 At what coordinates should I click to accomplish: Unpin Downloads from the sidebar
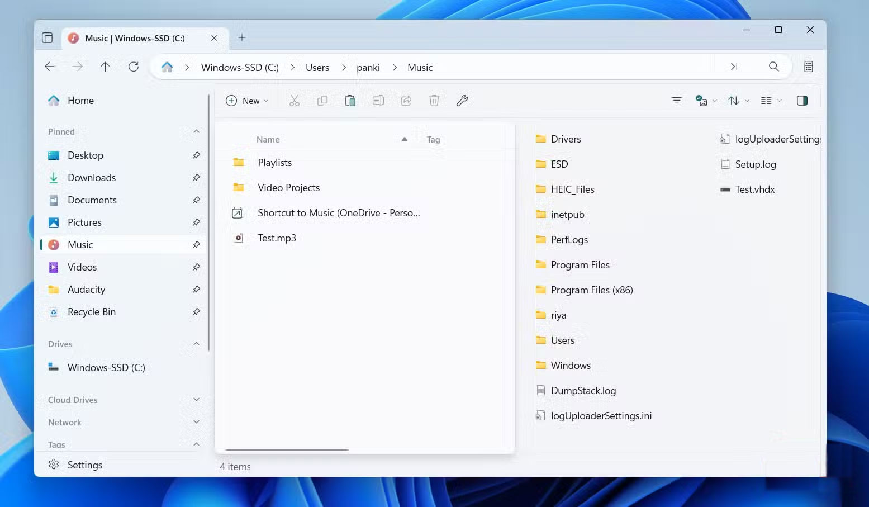tap(197, 178)
